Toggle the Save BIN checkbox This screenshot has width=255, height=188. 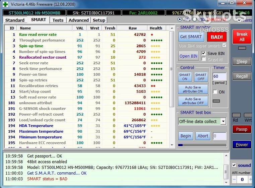[203, 53]
